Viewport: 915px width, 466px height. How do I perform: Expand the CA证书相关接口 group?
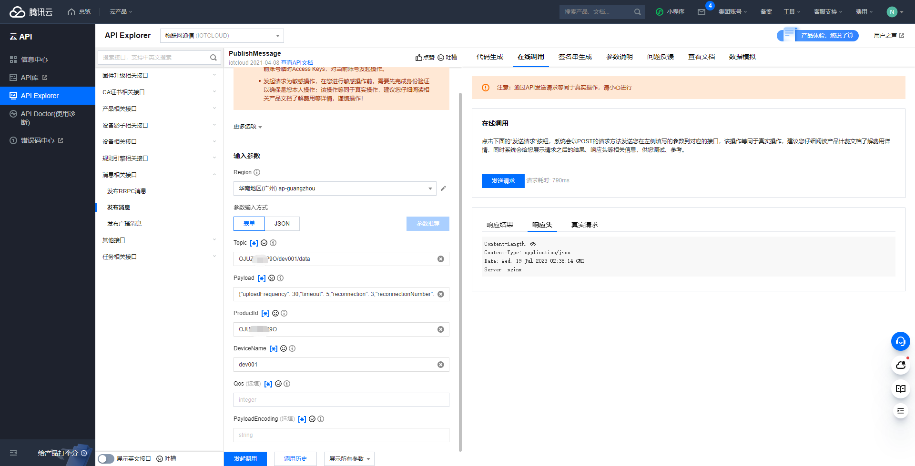pos(159,92)
